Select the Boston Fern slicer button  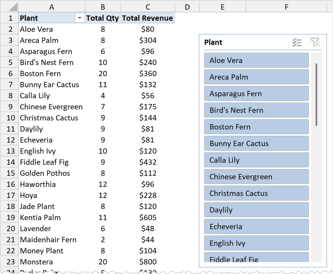tap(256, 127)
